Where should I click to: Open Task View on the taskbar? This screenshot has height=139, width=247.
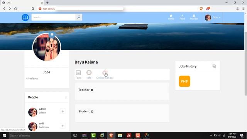coord(75,136)
